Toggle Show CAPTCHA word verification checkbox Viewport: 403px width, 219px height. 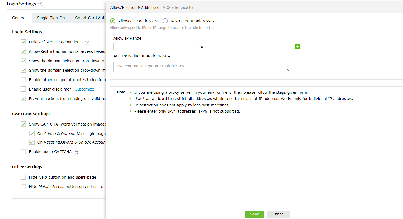click(x=23, y=124)
